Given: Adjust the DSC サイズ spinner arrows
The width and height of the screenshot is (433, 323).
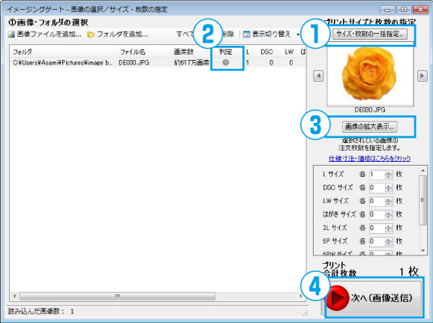Looking at the screenshot, I should pyautogui.click(x=389, y=188).
